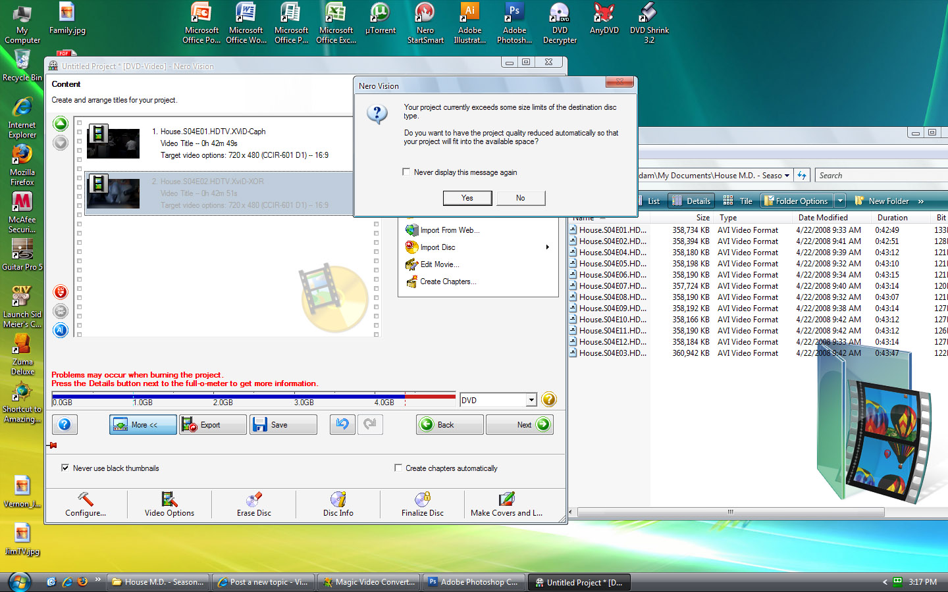The width and height of the screenshot is (948, 592).
Task: Show more Explorer toolbar commands chevron
Action: [920, 201]
